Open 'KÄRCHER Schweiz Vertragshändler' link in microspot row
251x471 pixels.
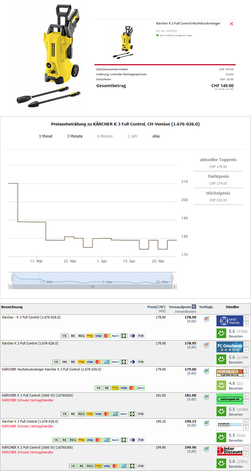(28, 400)
